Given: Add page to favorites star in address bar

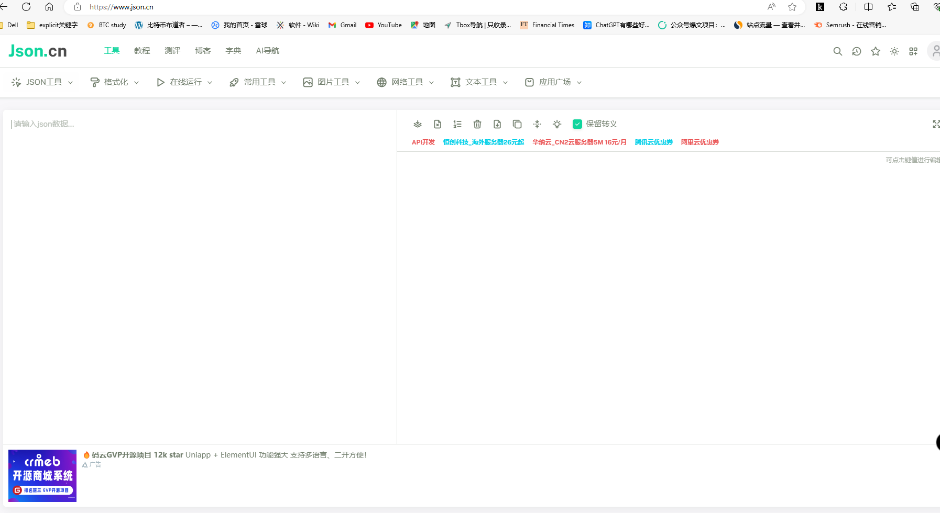Looking at the screenshot, I should [792, 7].
